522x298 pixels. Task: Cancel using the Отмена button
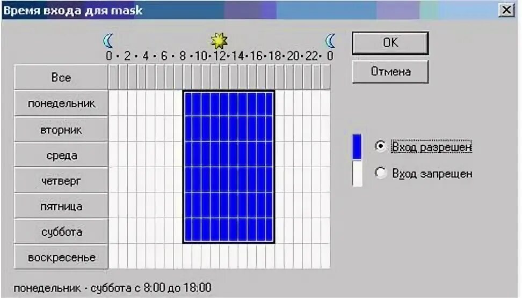pyautogui.click(x=390, y=71)
